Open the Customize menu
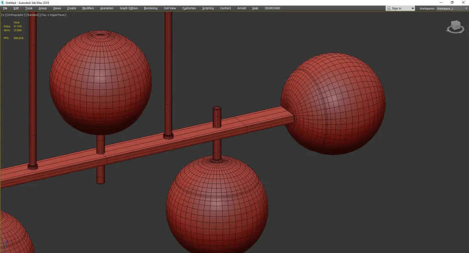The image size is (469, 253). (189, 8)
